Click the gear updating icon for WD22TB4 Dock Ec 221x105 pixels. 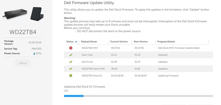point(71,75)
